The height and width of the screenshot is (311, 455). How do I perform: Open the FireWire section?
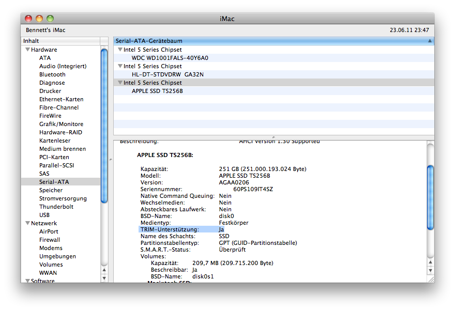click(50, 116)
